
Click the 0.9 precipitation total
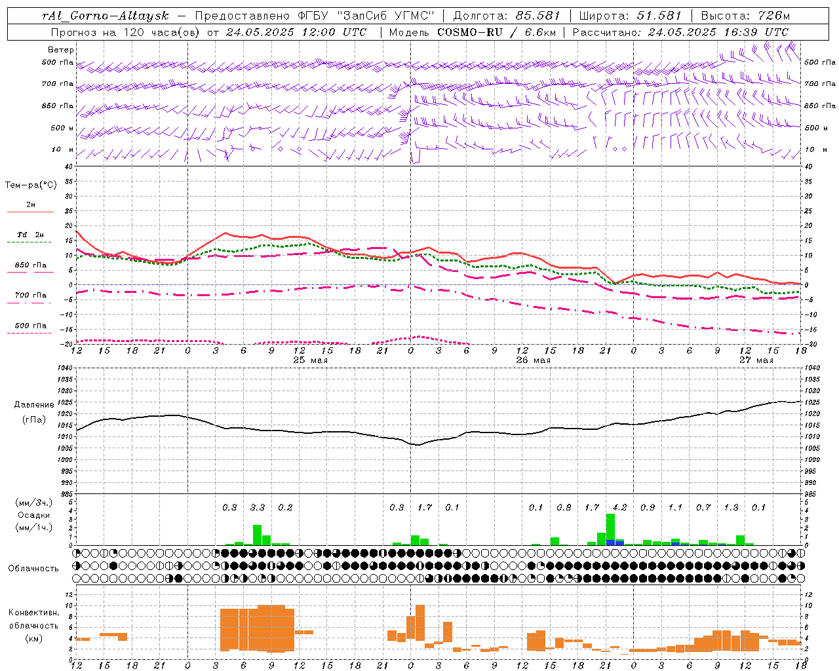pyautogui.click(x=648, y=507)
